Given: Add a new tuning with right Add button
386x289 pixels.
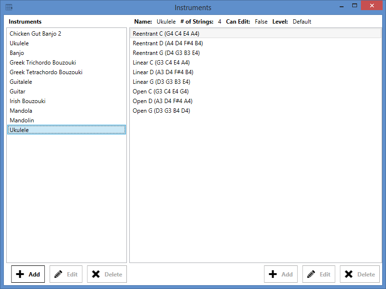Looking at the screenshot, I should point(281,274).
